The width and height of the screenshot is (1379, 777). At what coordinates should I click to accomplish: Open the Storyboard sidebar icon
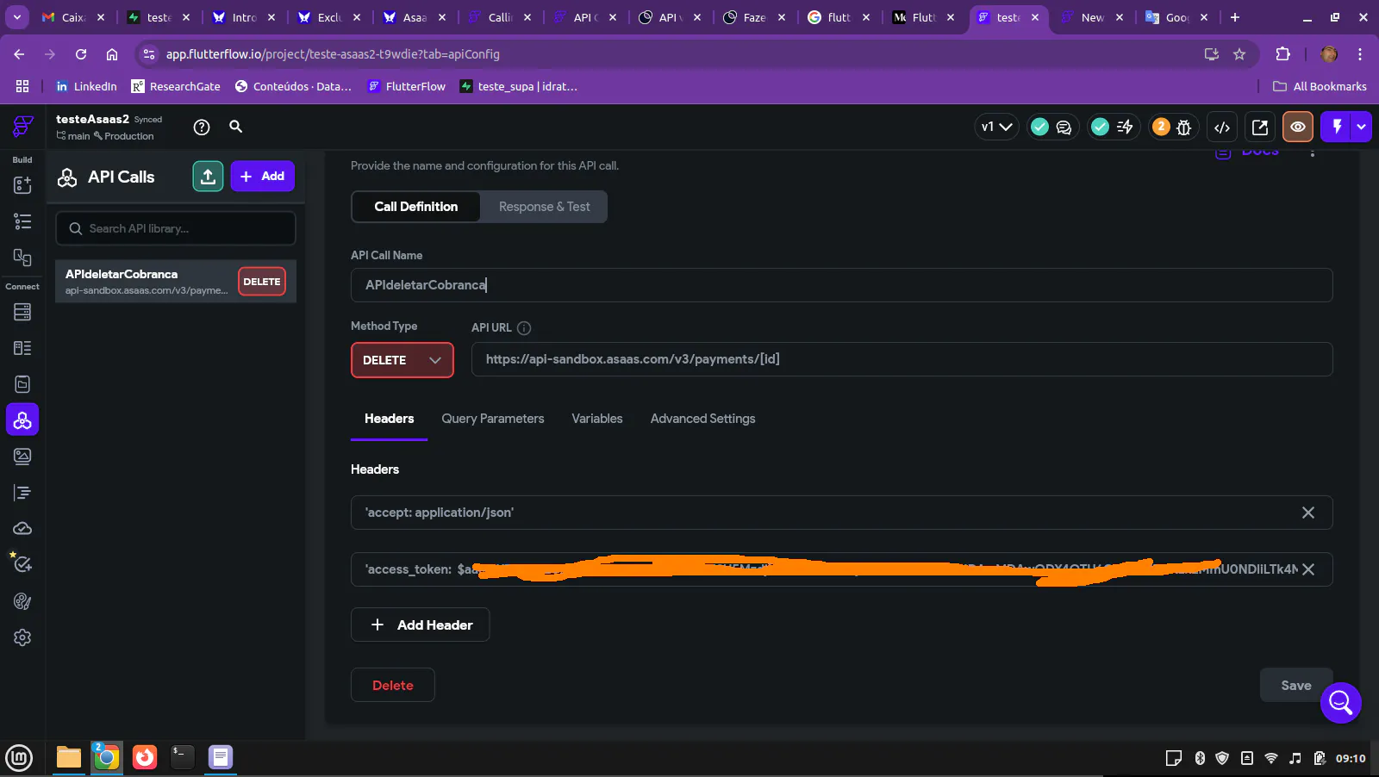click(22, 258)
